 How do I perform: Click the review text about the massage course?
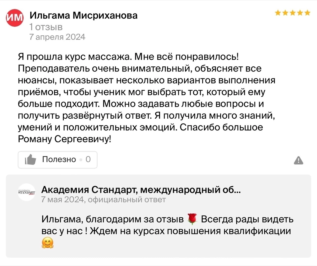coord(147,98)
